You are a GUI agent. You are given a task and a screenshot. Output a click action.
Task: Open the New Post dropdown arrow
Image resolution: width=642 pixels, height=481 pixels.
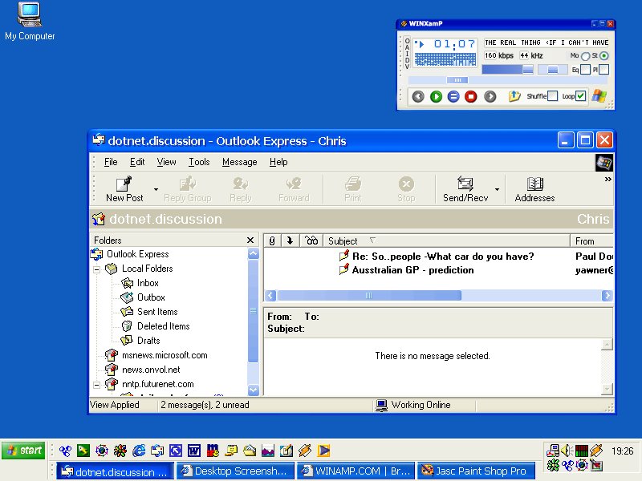156,190
